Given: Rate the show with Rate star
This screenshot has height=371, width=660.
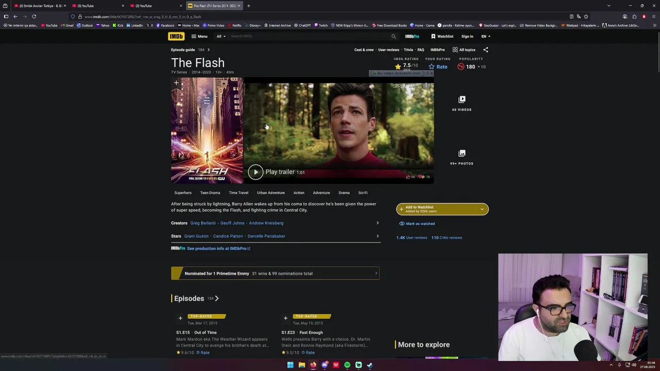Looking at the screenshot, I should pos(438,66).
